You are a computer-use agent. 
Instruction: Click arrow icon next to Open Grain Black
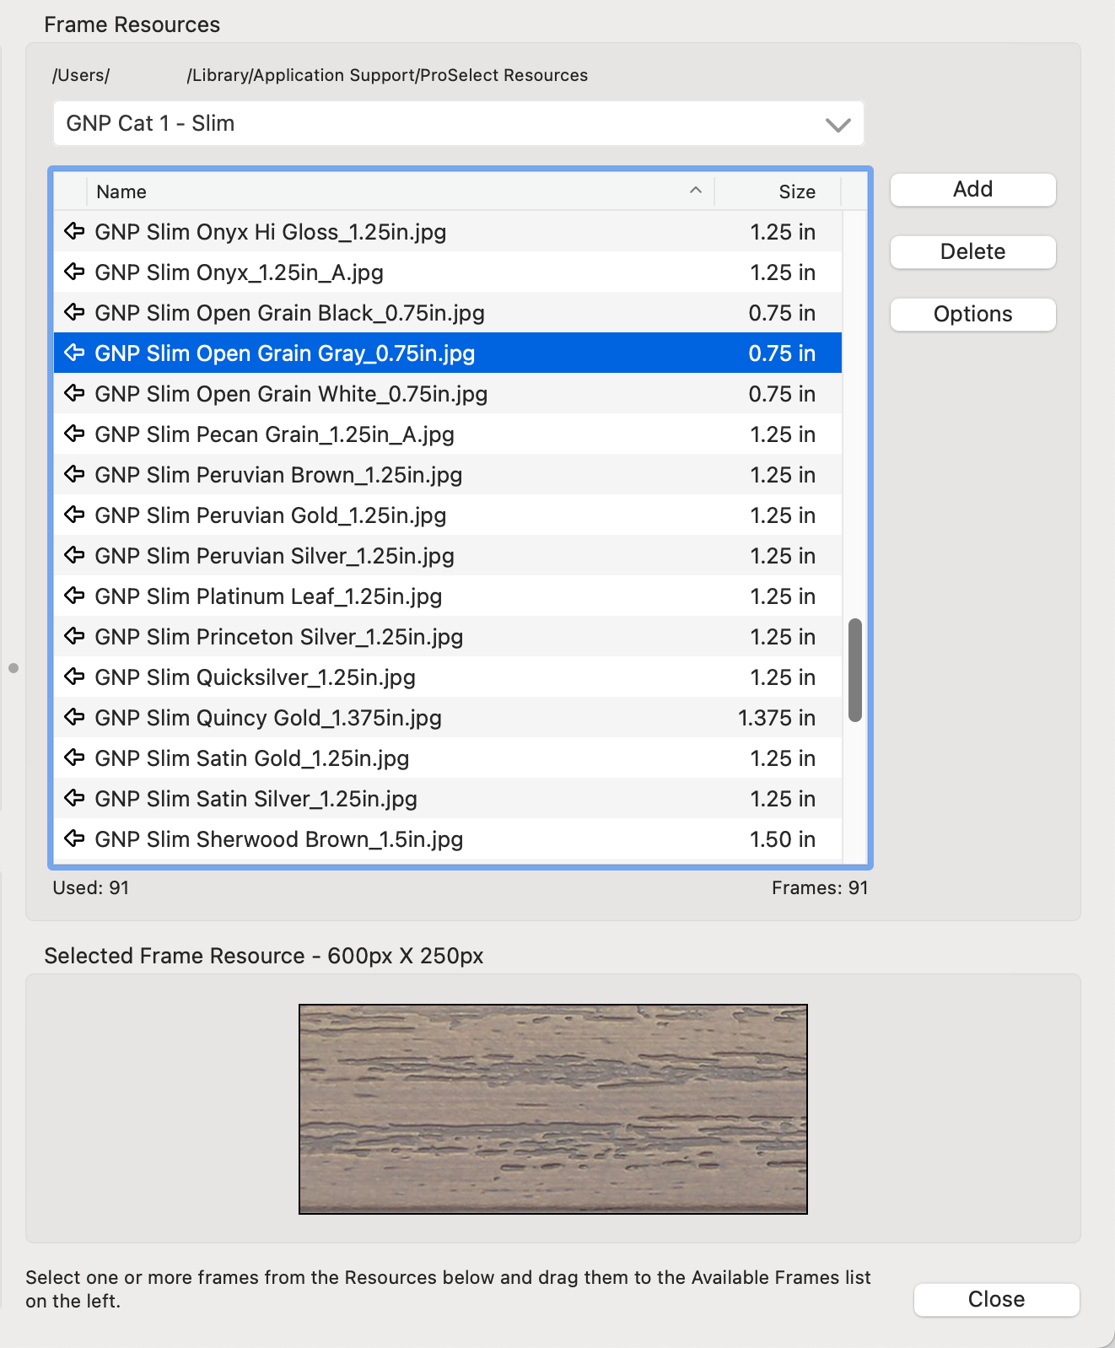pos(74,312)
